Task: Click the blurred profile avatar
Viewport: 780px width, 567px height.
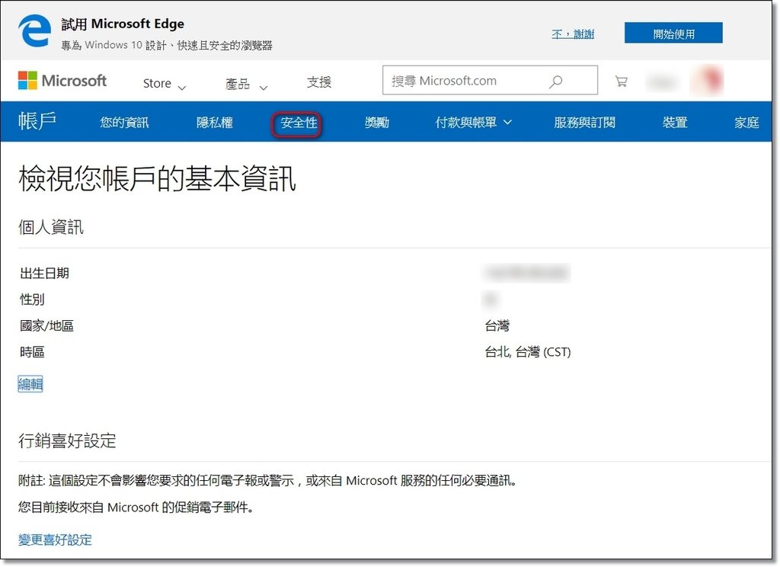Action: pyautogui.click(x=708, y=80)
